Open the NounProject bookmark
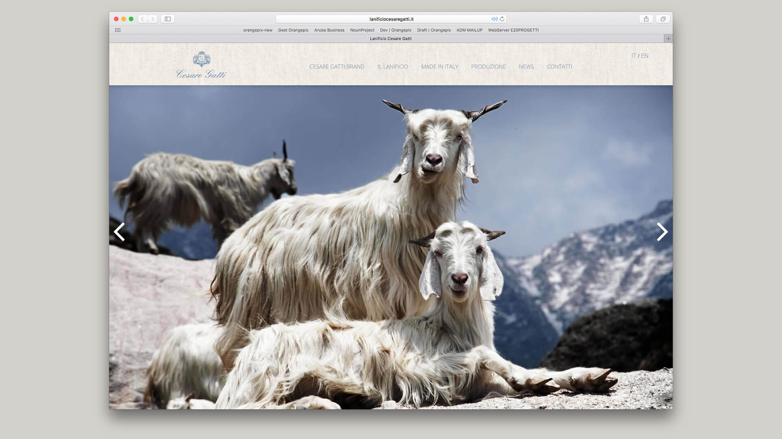Image resolution: width=782 pixels, height=439 pixels. pyautogui.click(x=362, y=30)
